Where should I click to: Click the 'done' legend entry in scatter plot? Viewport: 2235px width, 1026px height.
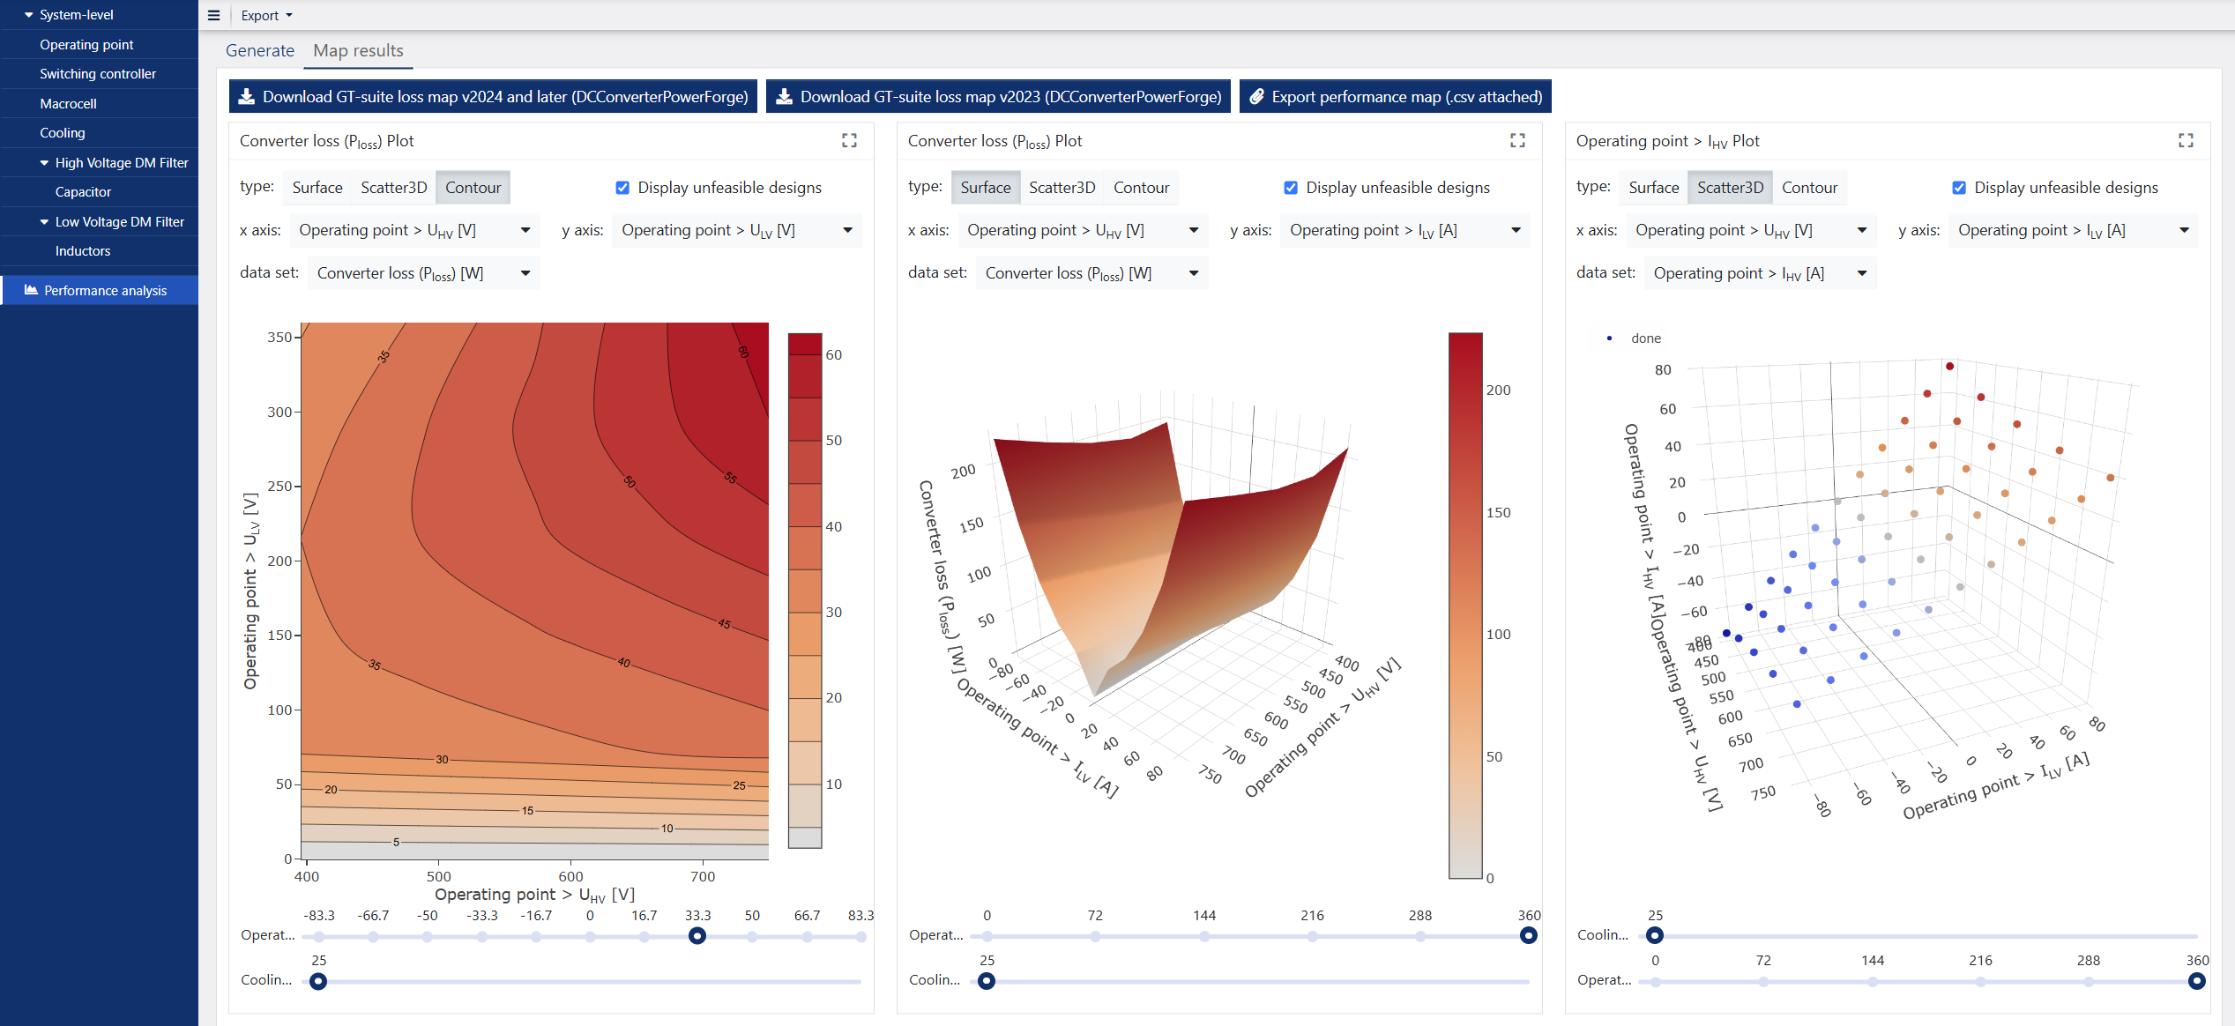1645,338
